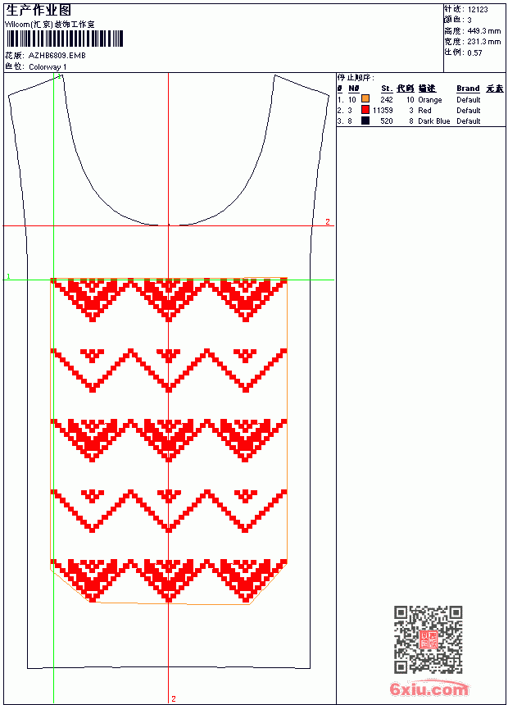Click the Red thread color swatch

(365, 110)
